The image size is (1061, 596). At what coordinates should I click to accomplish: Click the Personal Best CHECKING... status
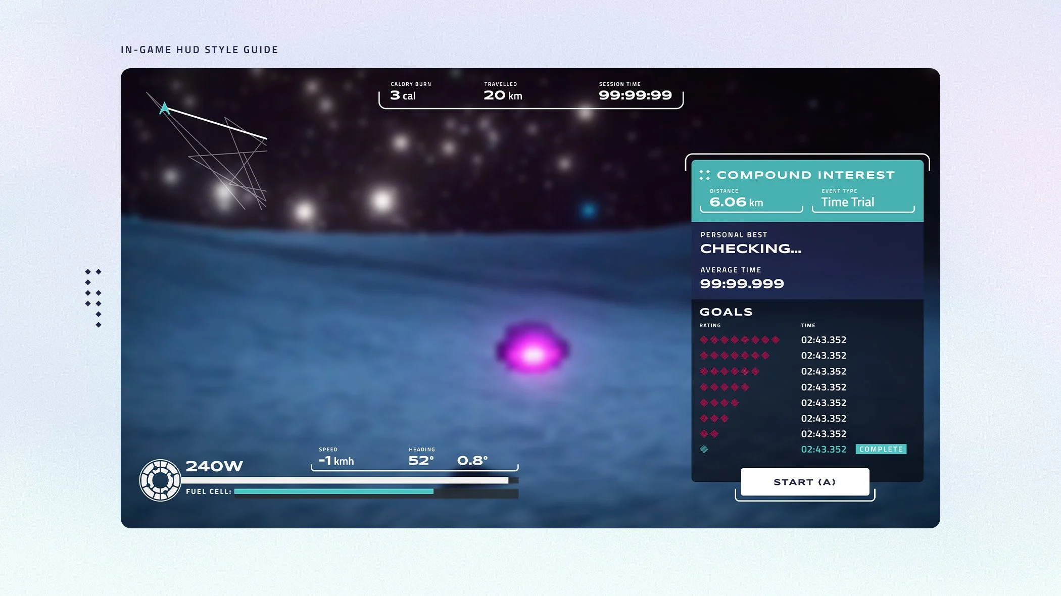(750, 249)
